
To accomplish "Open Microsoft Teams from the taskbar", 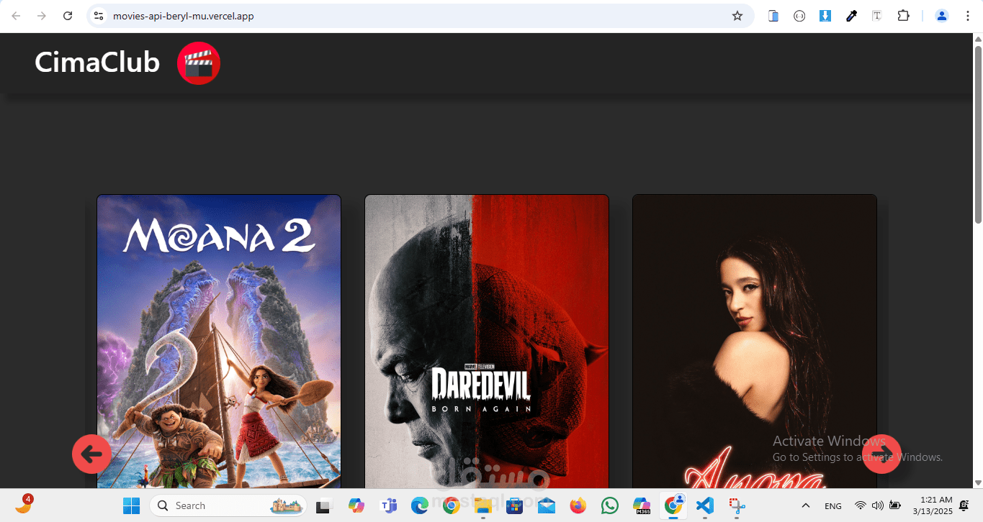I will pos(388,506).
